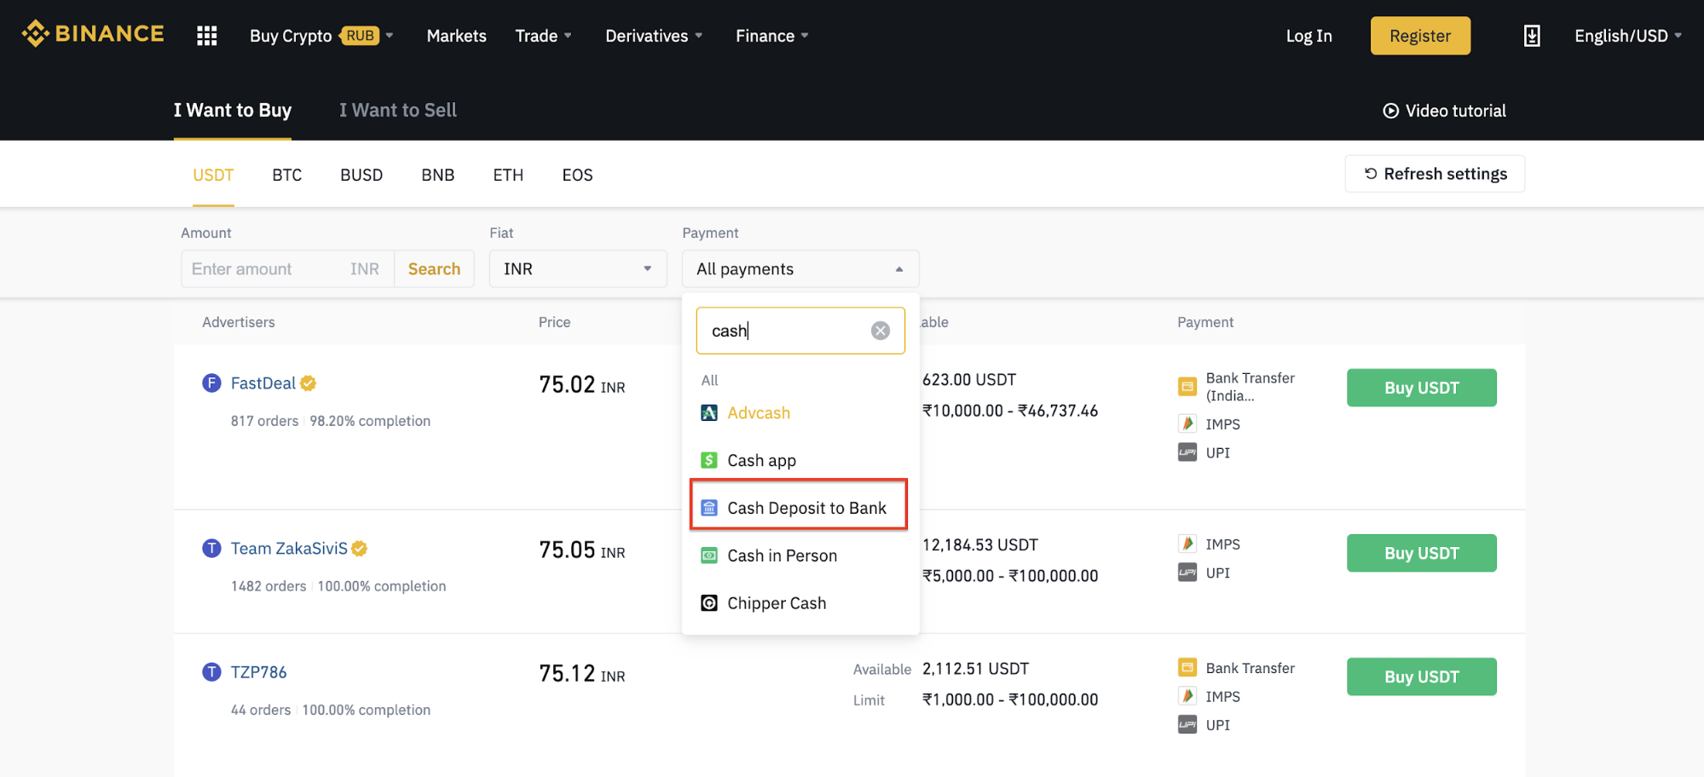Click the All category label in dropdown
This screenshot has height=777, width=1704.
pos(709,380)
